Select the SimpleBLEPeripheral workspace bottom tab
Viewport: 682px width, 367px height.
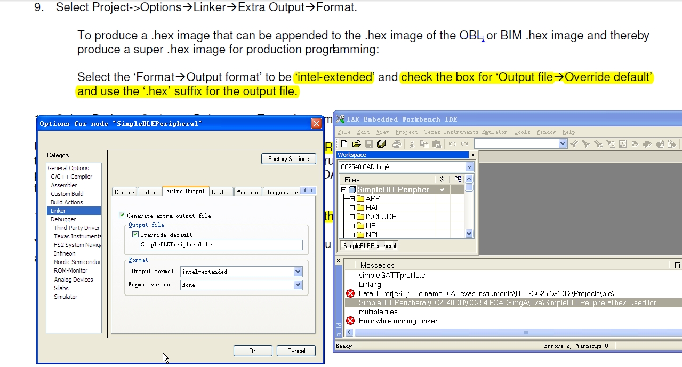coord(370,246)
